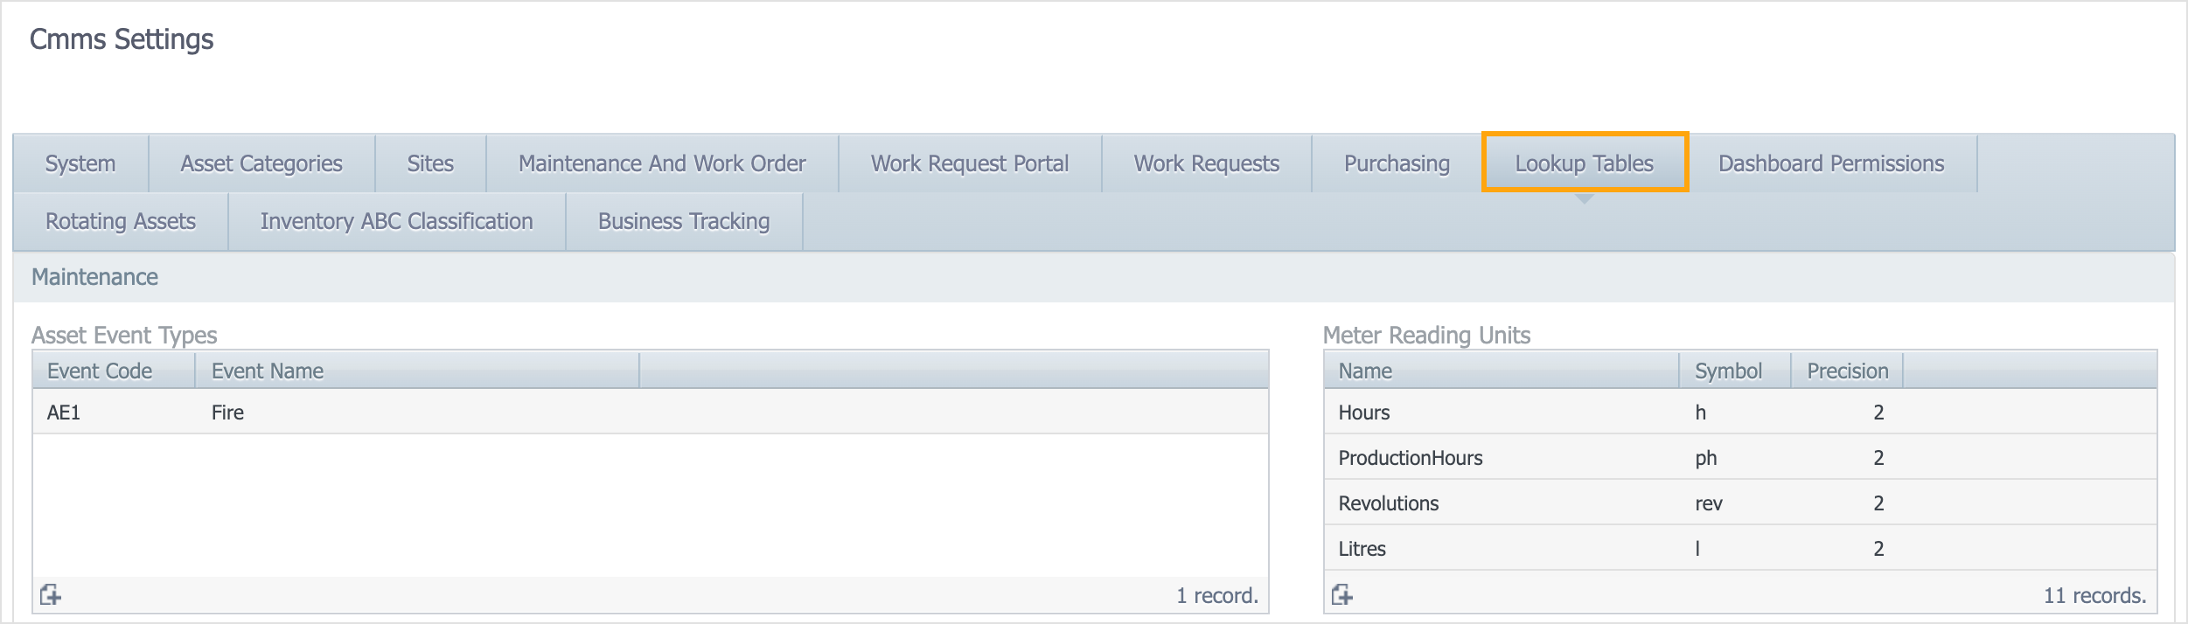2188x624 pixels.
Task: Sort by Event Name column header
Action: tap(268, 371)
